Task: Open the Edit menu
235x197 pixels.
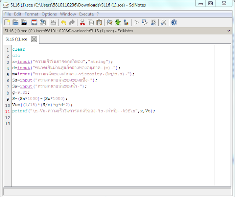Action: pos(18,14)
